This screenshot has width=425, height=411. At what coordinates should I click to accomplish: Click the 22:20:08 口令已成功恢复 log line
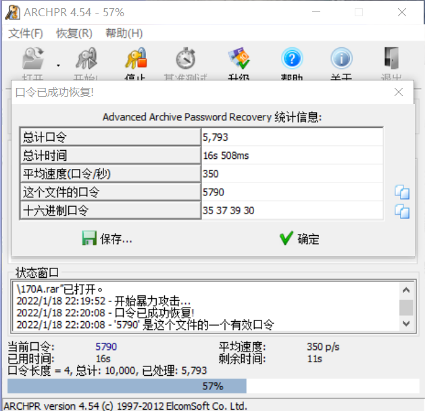105,313
